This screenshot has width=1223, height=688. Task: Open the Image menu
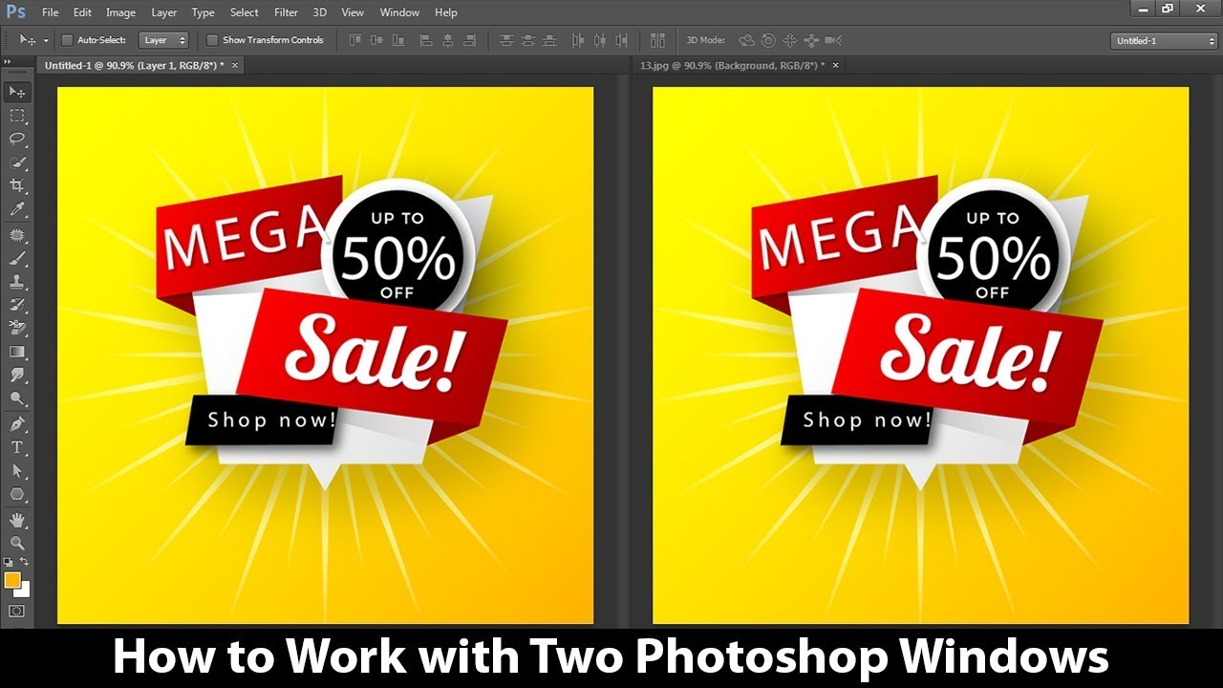[x=120, y=12]
